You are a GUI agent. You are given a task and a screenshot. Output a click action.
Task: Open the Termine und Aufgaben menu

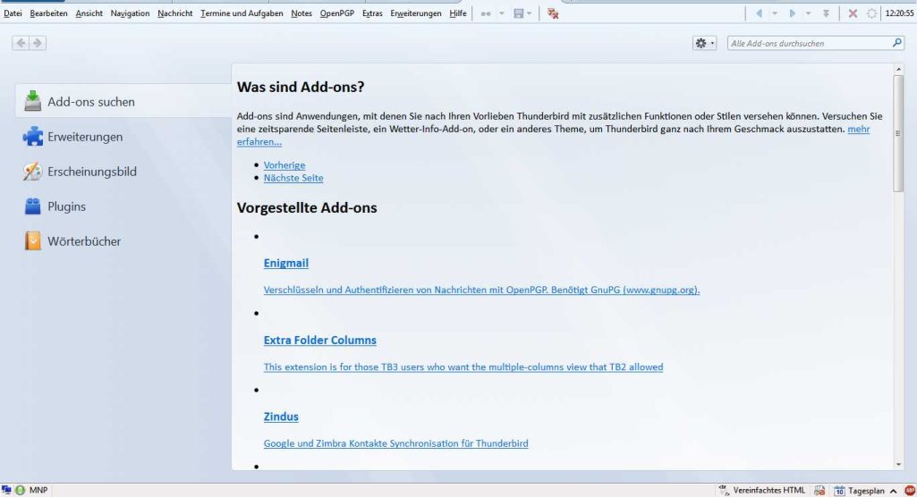[242, 13]
